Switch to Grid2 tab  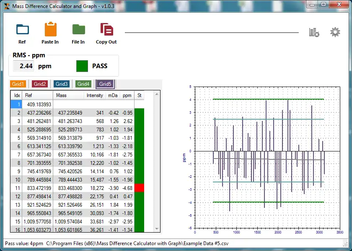[40, 84]
